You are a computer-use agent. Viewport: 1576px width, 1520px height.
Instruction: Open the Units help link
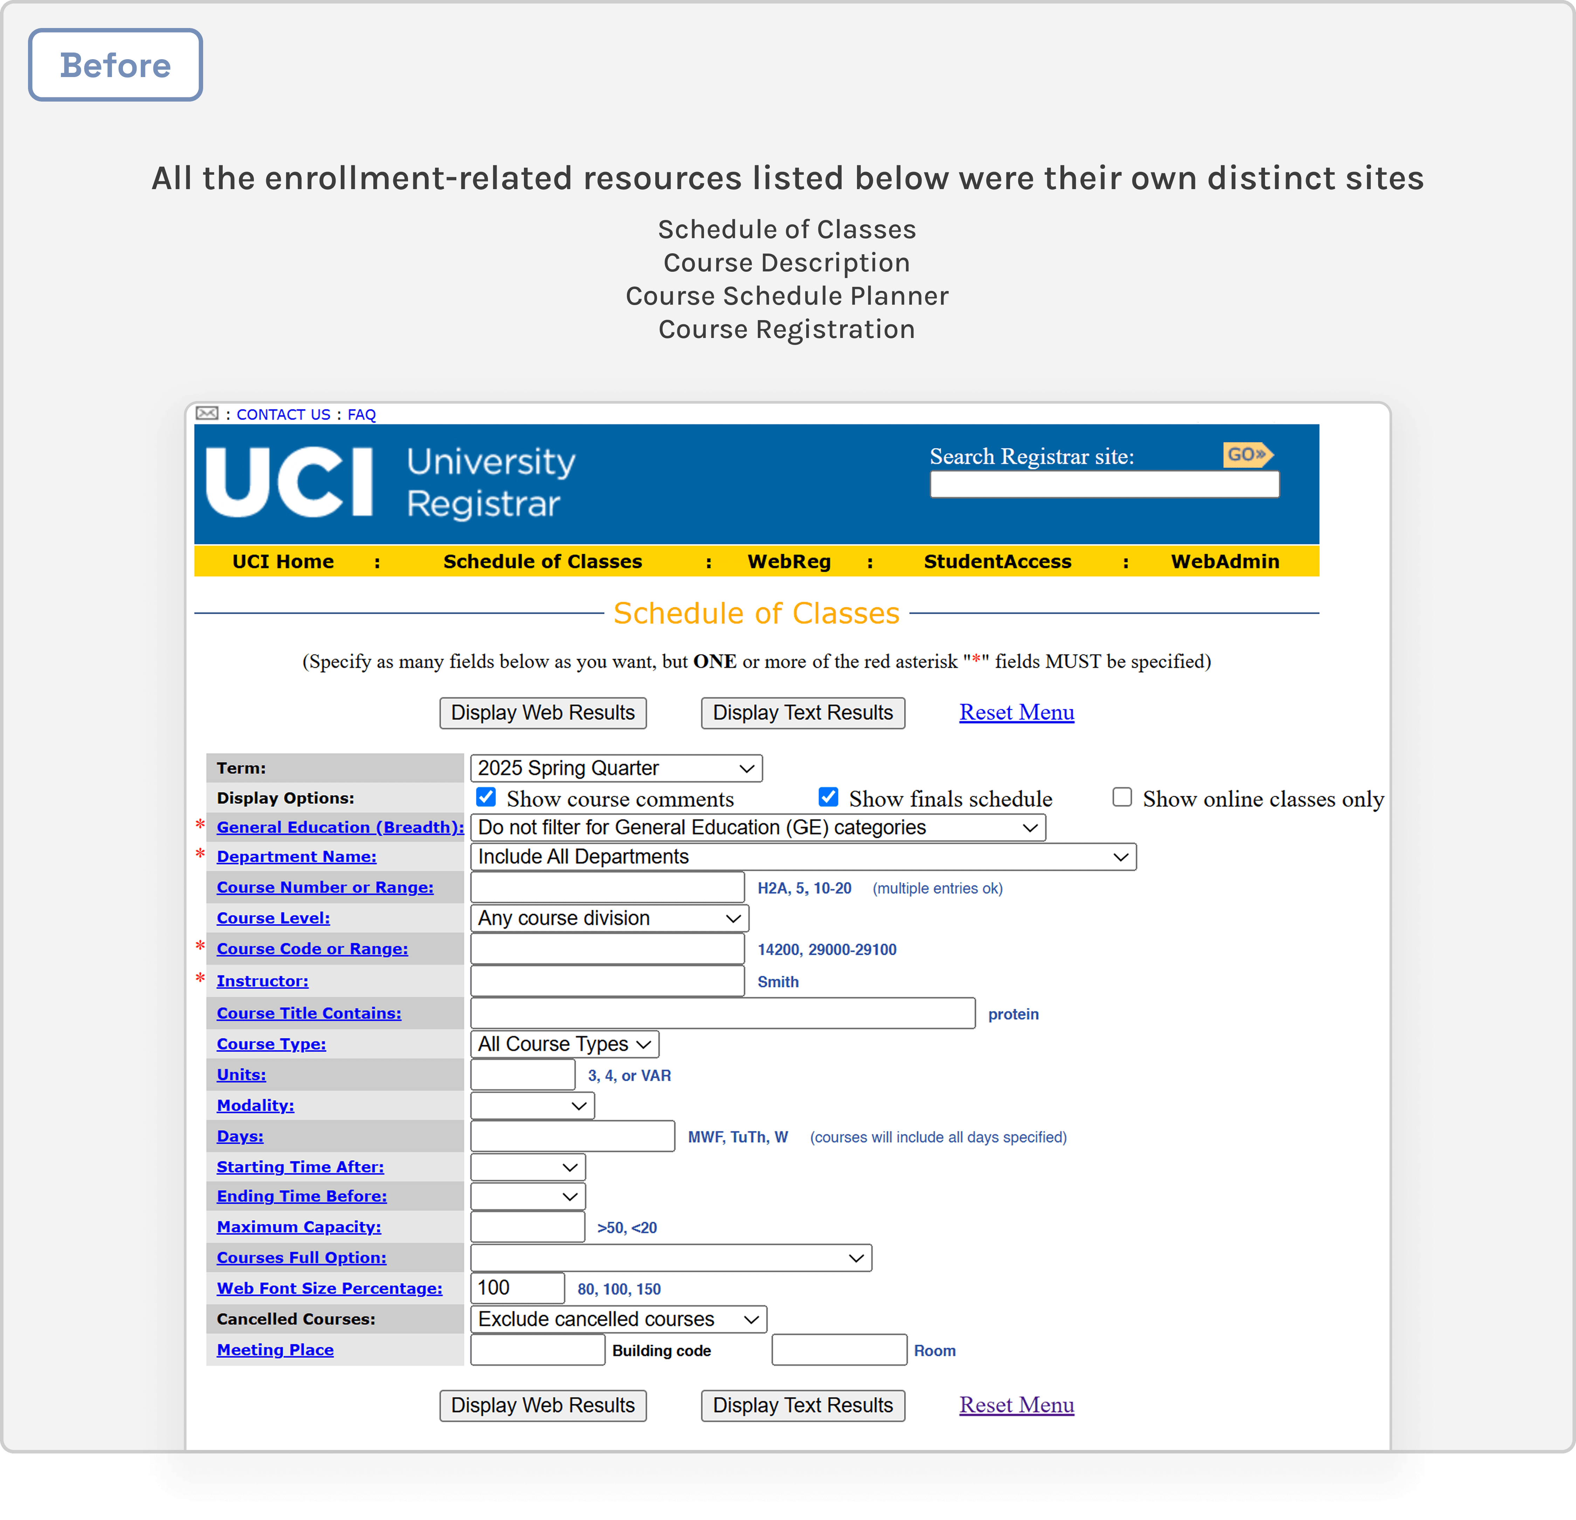[241, 1075]
